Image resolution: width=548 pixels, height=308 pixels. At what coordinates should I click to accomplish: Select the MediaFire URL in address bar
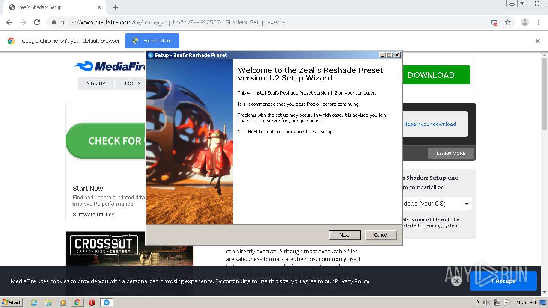pyautogui.click(x=173, y=22)
